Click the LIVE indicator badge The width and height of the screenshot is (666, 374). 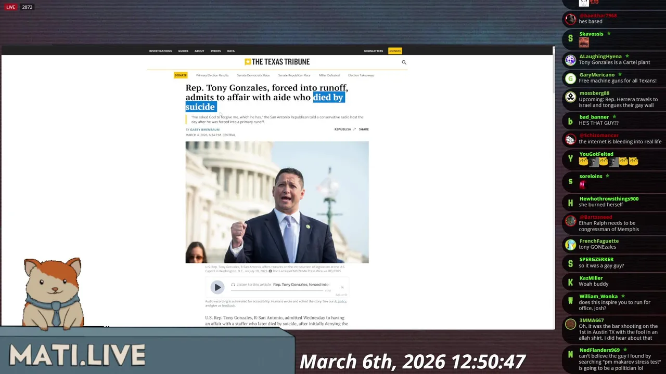(11, 7)
